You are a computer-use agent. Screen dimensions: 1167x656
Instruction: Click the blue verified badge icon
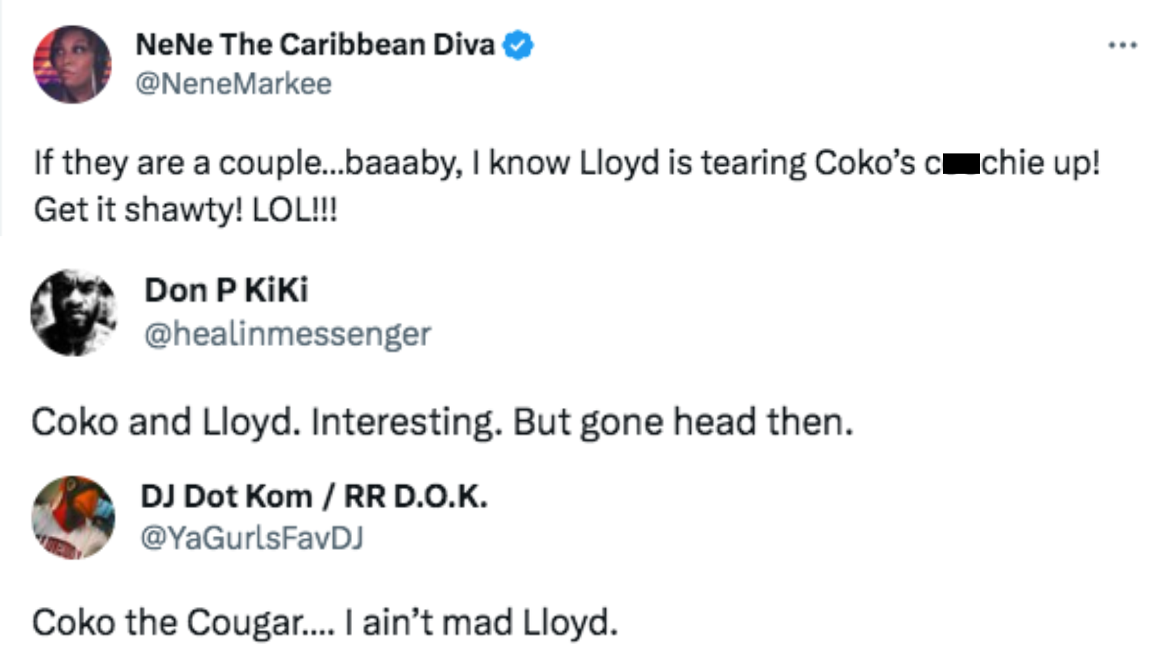point(517,46)
